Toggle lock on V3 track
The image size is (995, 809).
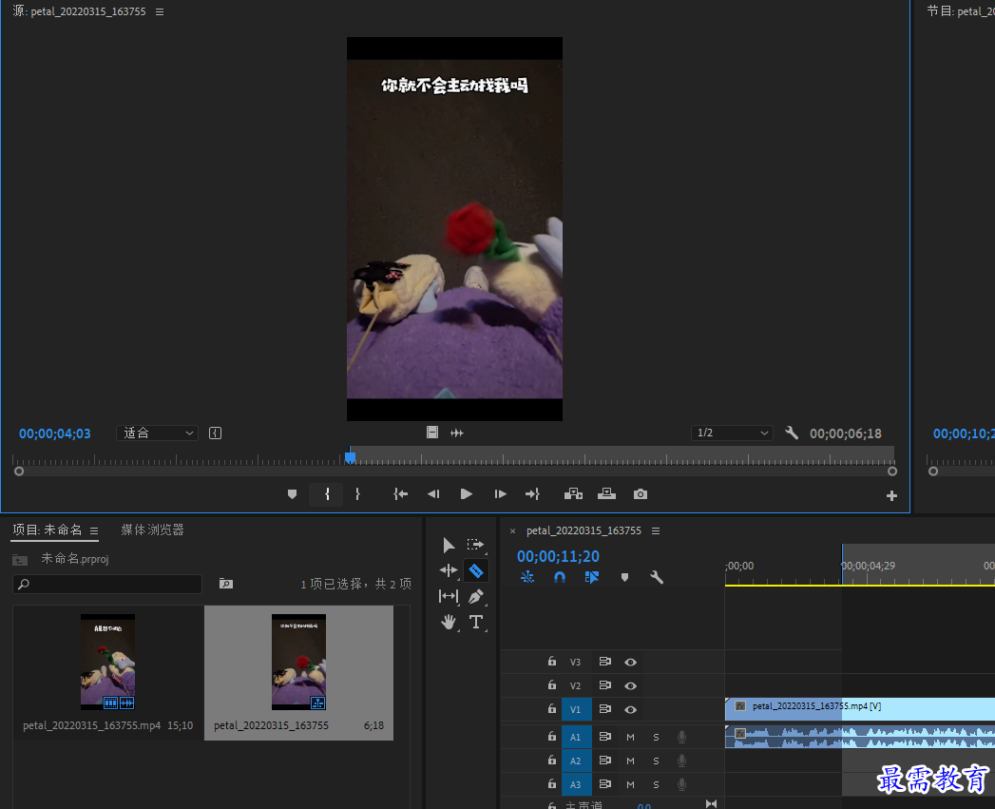552,661
